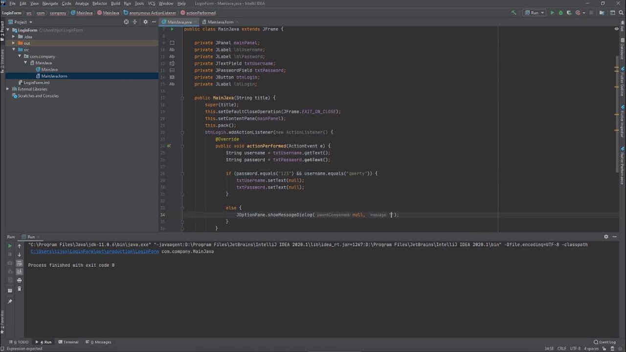The image size is (626, 352).
Task: Open the inspection eye widget
Action: click(x=617, y=29)
